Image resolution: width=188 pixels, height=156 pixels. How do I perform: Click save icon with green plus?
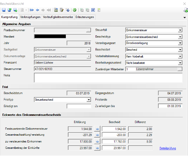click(9, 10)
